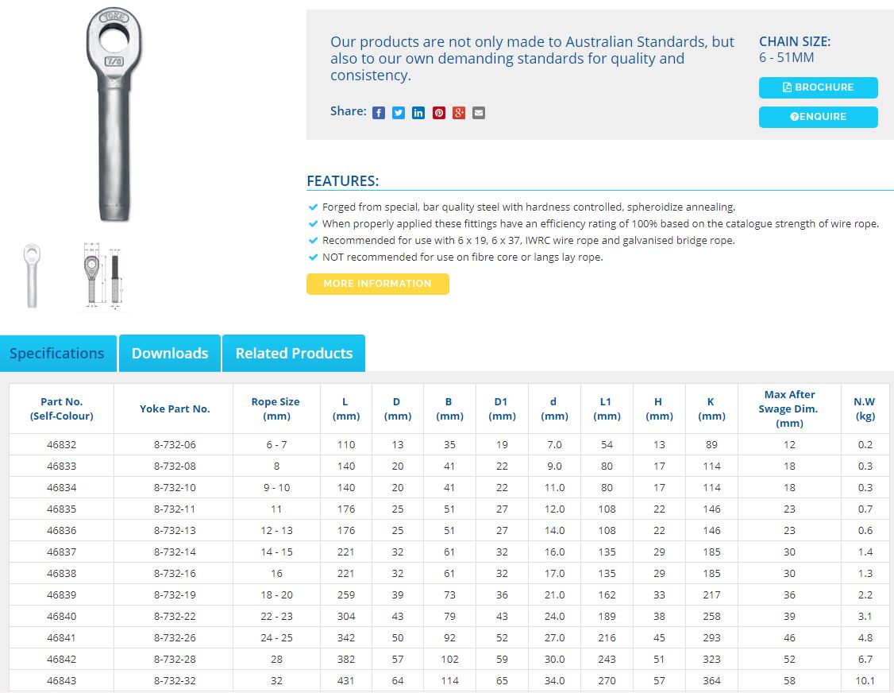Screen dimensions: 894x693
Task: Switch to the Specifications tab
Action: click(x=58, y=354)
